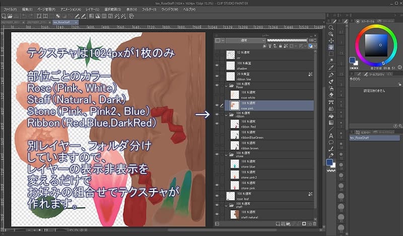
Task: Click the Delete layer trash icon
Action: 314,224
